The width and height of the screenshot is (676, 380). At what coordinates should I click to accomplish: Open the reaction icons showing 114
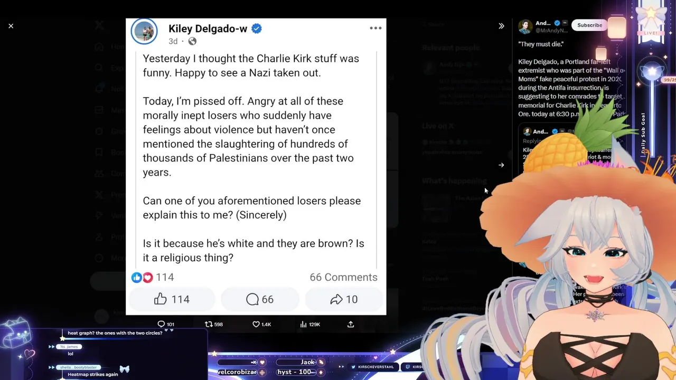(142, 277)
